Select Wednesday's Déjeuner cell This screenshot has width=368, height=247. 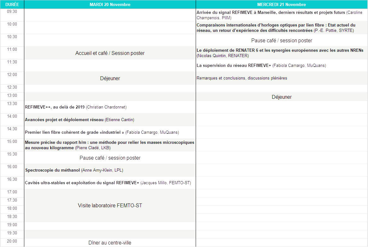click(282, 97)
